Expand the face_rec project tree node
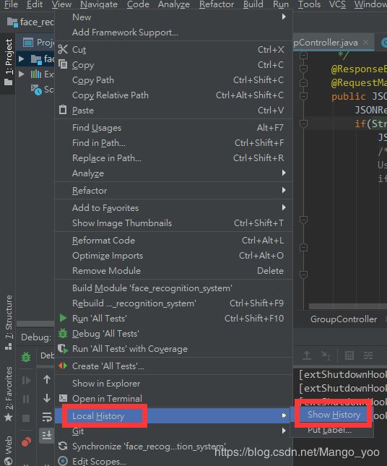This screenshot has height=466, width=387. (x=22, y=59)
